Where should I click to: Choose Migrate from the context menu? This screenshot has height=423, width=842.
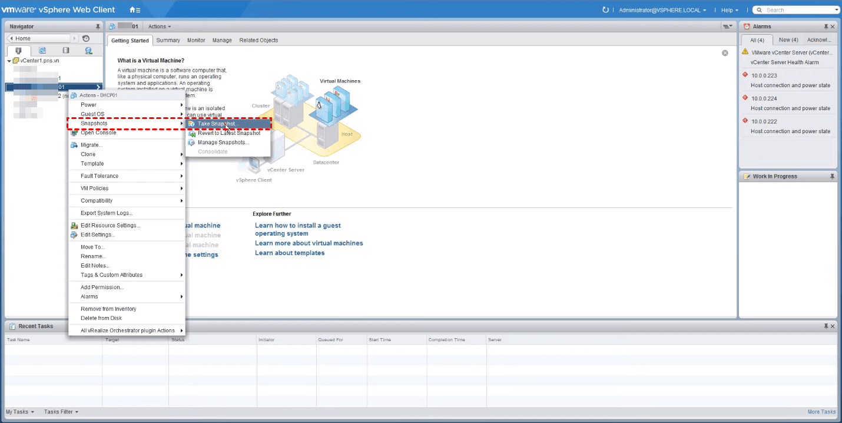pyautogui.click(x=91, y=145)
